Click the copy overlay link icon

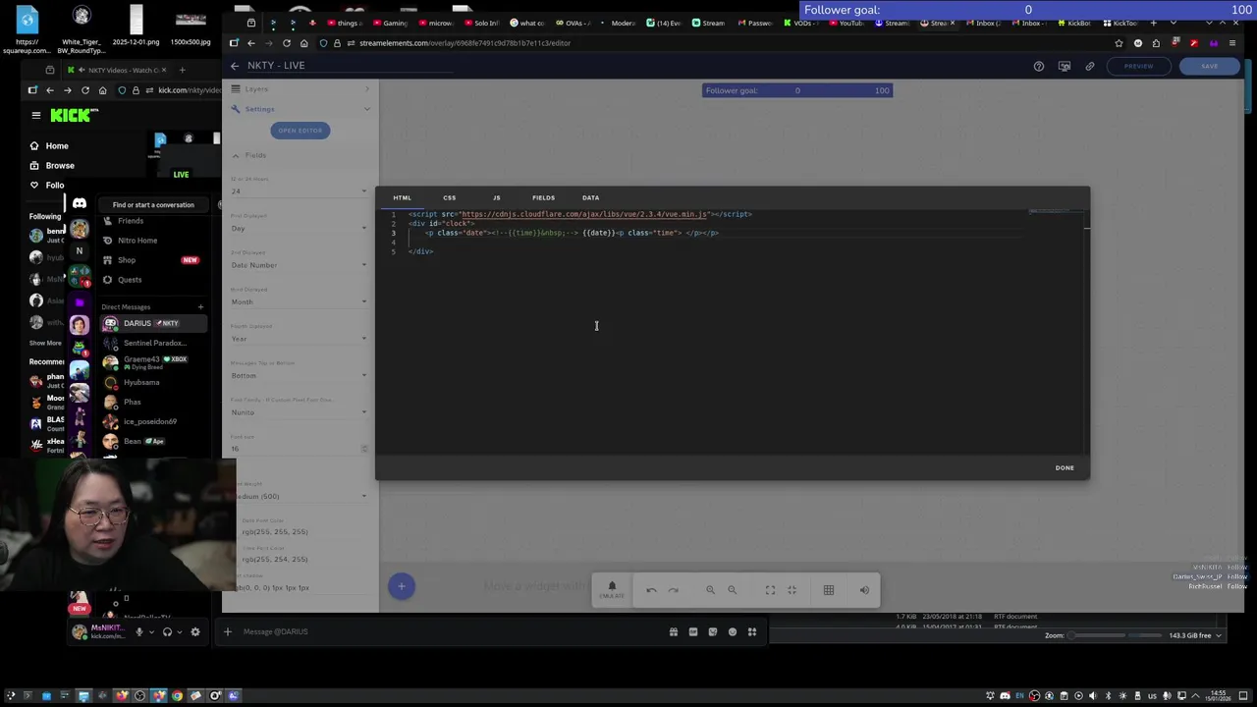pos(1090,66)
